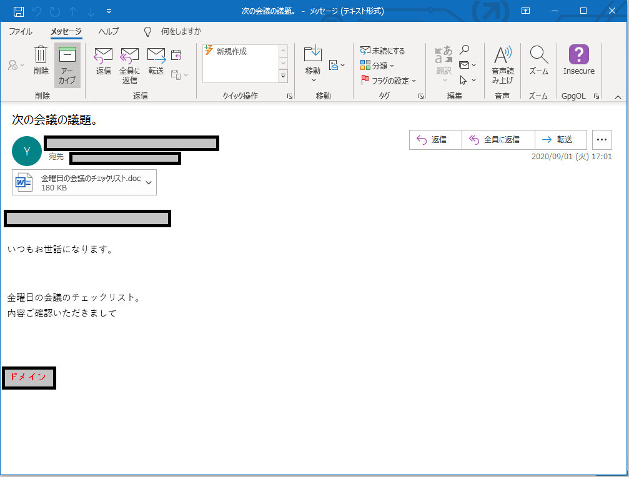
Task: Open the 移動 move folder menu
Action: [313, 64]
